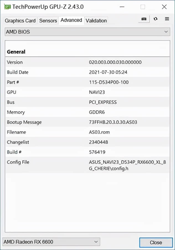Click the Changelist row label
175x250 pixels.
(18, 142)
